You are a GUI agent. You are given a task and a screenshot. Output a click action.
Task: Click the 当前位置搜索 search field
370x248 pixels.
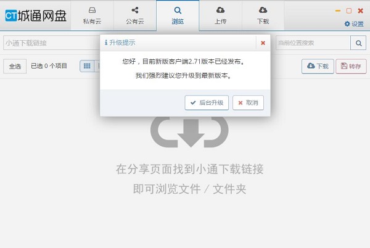pyautogui.click(x=313, y=43)
